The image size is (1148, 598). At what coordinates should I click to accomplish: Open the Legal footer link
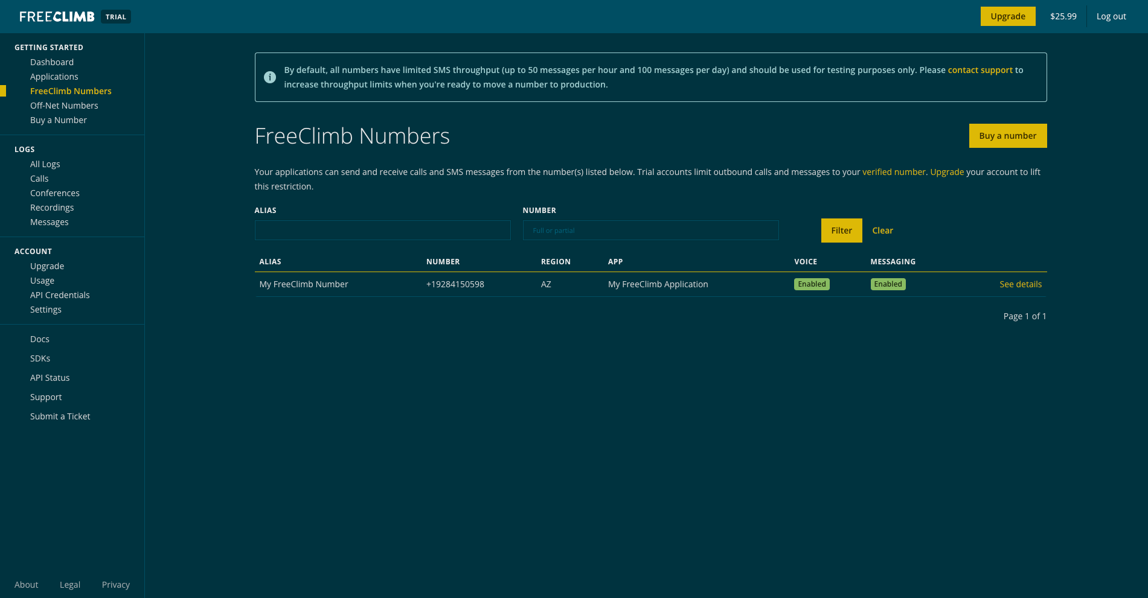point(70,585)
